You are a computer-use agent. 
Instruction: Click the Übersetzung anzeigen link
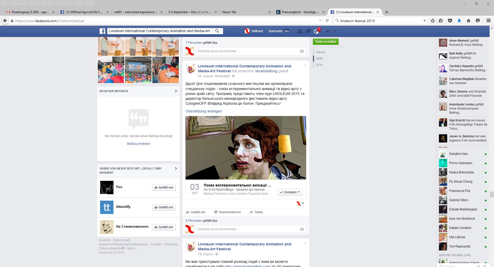pos(204,111)
